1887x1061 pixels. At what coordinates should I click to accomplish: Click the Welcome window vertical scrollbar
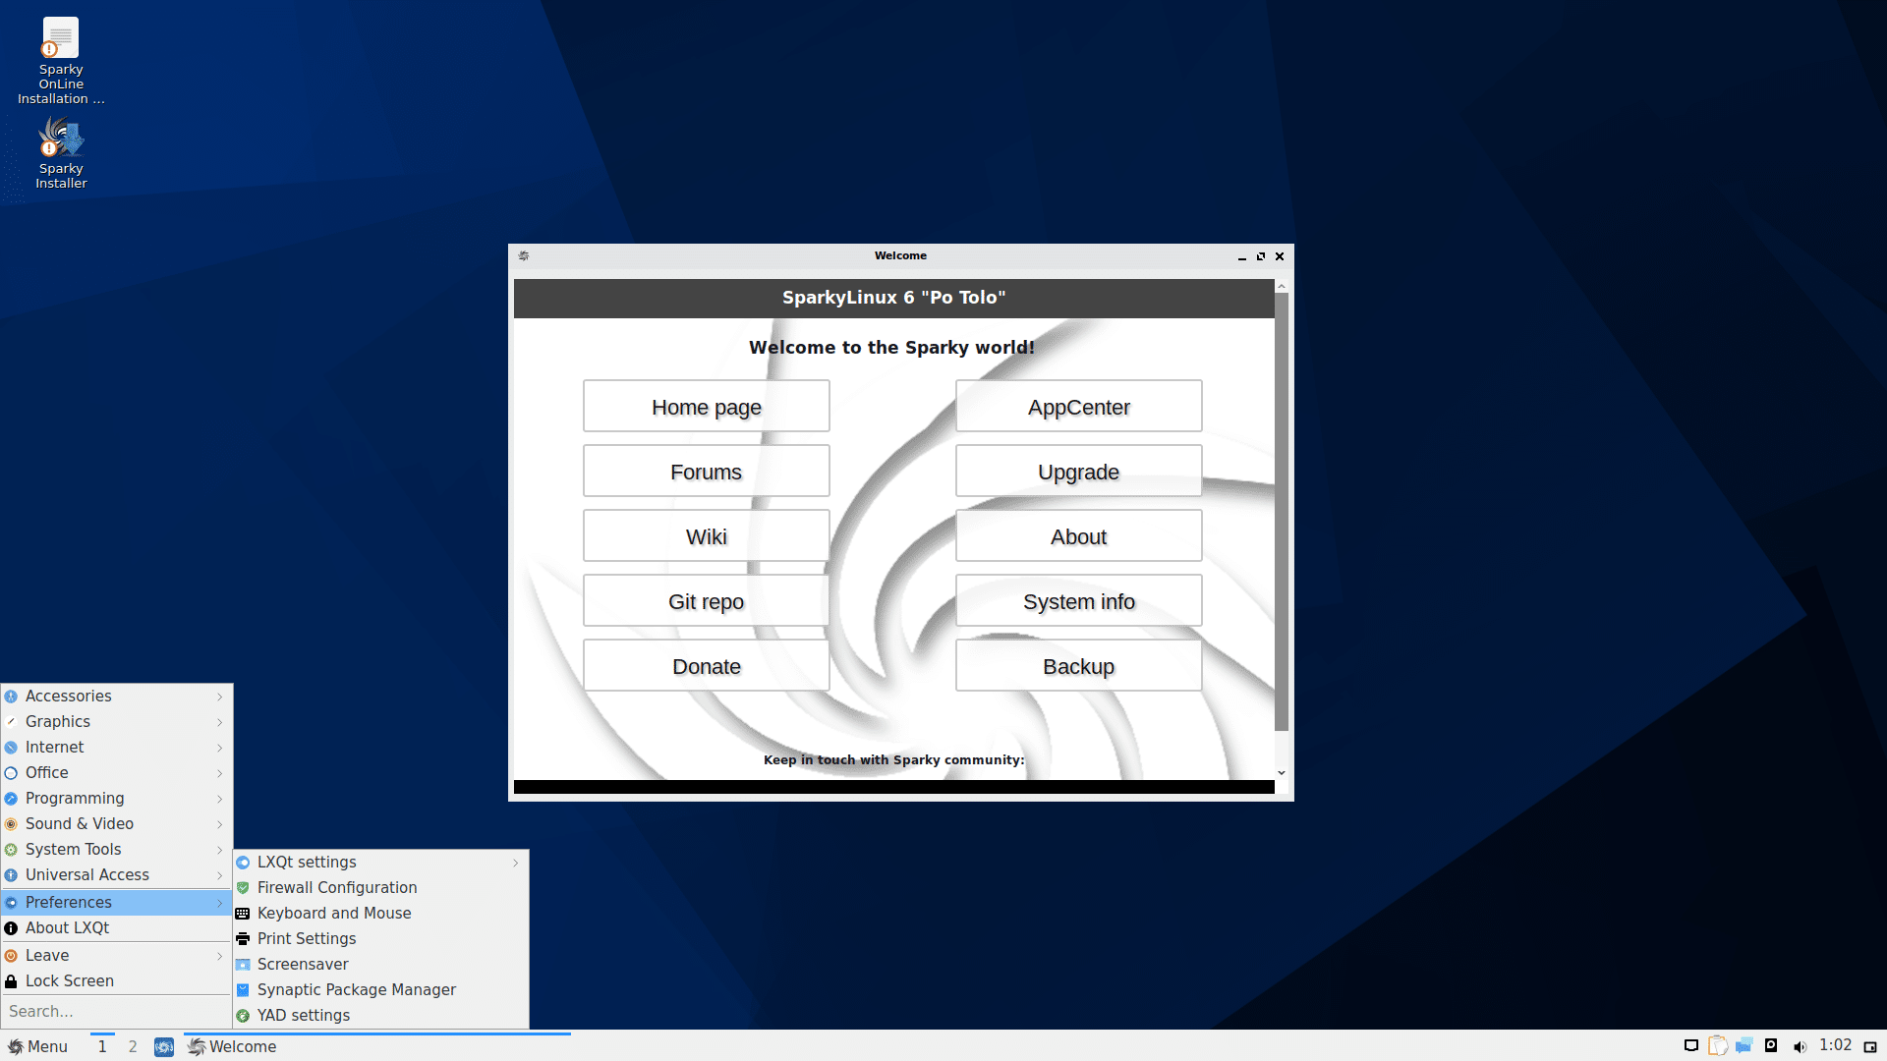pos(1281,511)
